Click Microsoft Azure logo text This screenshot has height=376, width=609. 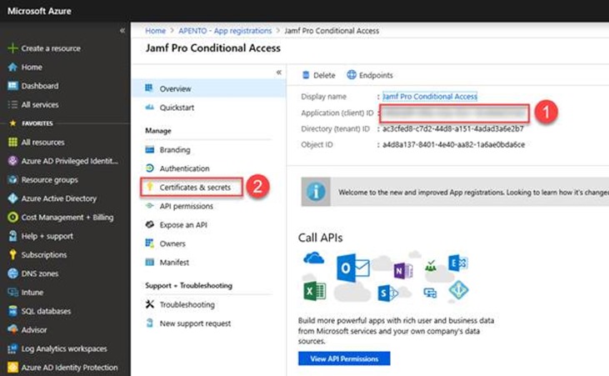pyautogui.click(x=40, y=11)
